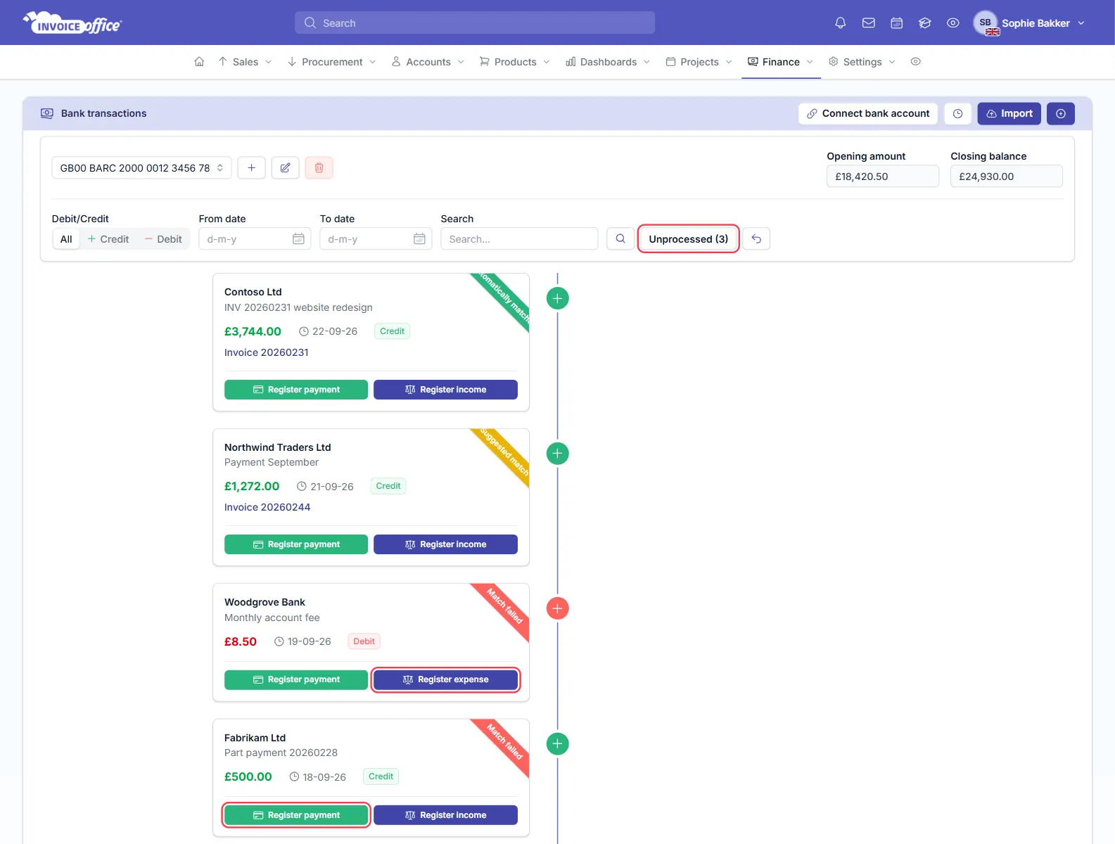This screenshot has height=844, width=1115.
Task: Open the Finance menu
Action: pyautogui.click(x=780, y=62)
